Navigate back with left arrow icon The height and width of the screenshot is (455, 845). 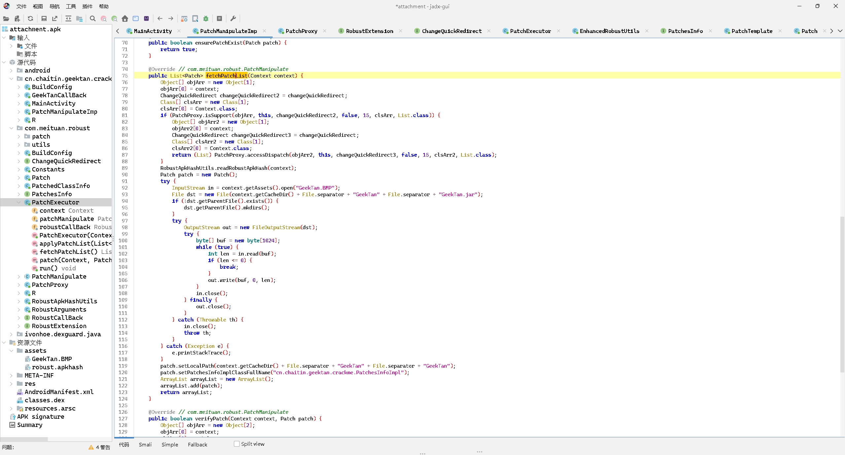click(160, 19)
